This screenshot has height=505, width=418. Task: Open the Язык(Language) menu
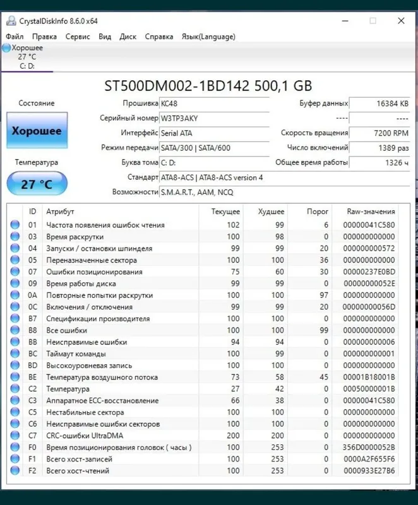click(208, 37)
